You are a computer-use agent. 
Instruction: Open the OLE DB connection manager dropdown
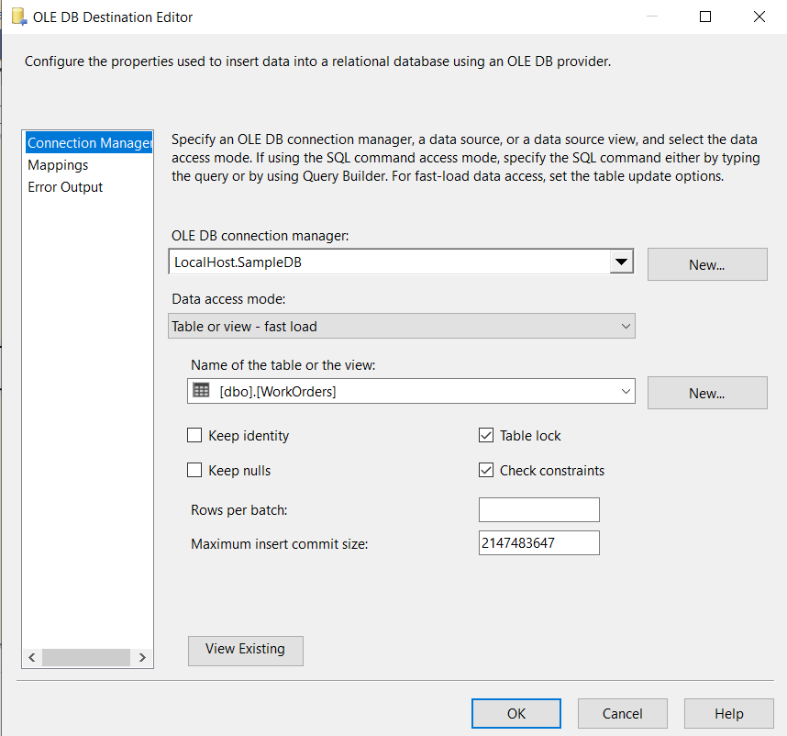click(622, 262)
